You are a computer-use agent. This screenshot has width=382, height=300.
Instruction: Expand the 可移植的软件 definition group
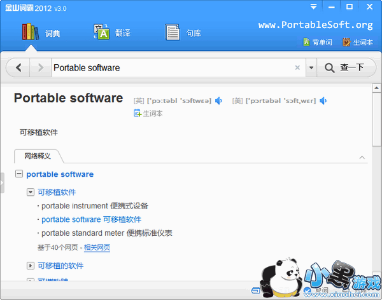click(x=31, y=266)
